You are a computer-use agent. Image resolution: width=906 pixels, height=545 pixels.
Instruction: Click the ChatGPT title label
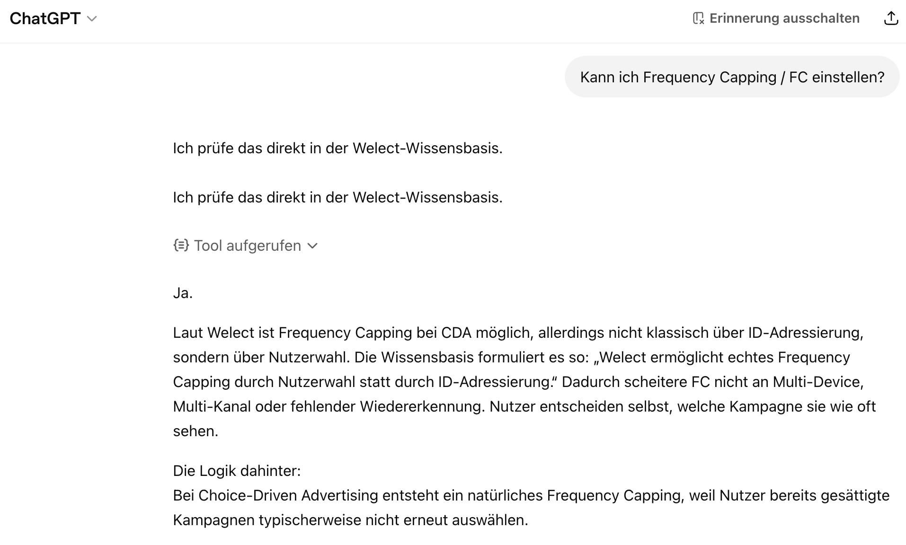(45, 18)
